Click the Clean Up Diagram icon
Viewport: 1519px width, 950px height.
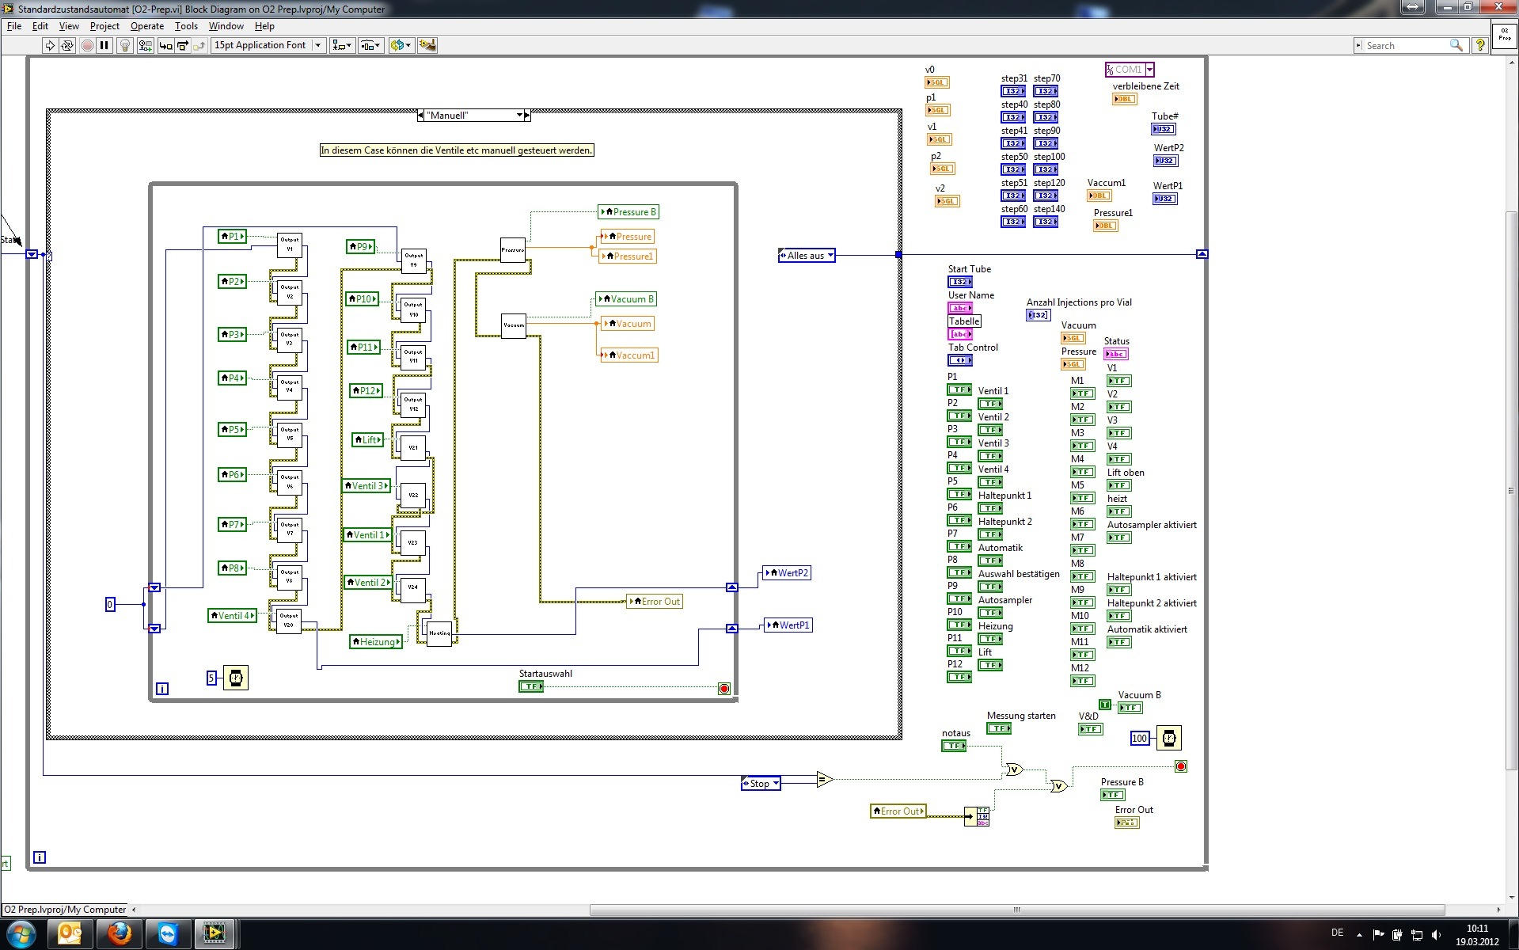(427, 46)
